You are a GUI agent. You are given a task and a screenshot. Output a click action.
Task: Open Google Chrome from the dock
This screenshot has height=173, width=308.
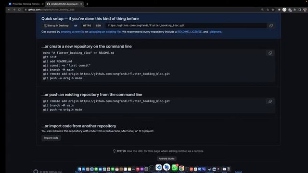click(182, 168)
